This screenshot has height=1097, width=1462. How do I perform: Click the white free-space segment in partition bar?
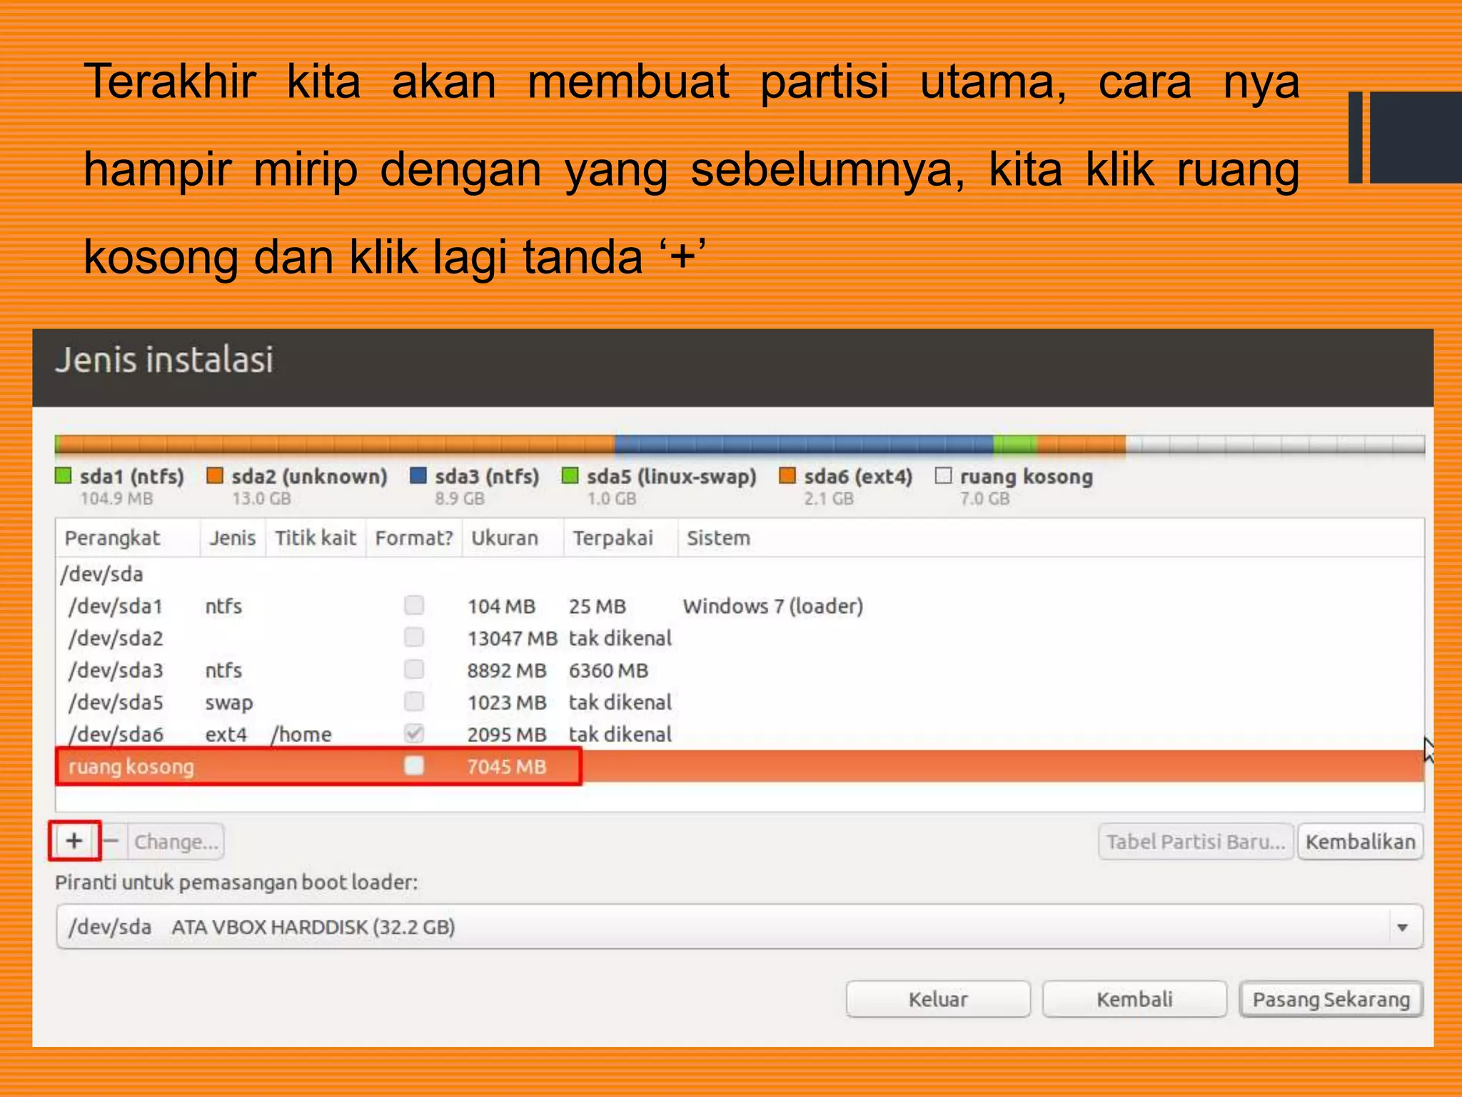1275,445
